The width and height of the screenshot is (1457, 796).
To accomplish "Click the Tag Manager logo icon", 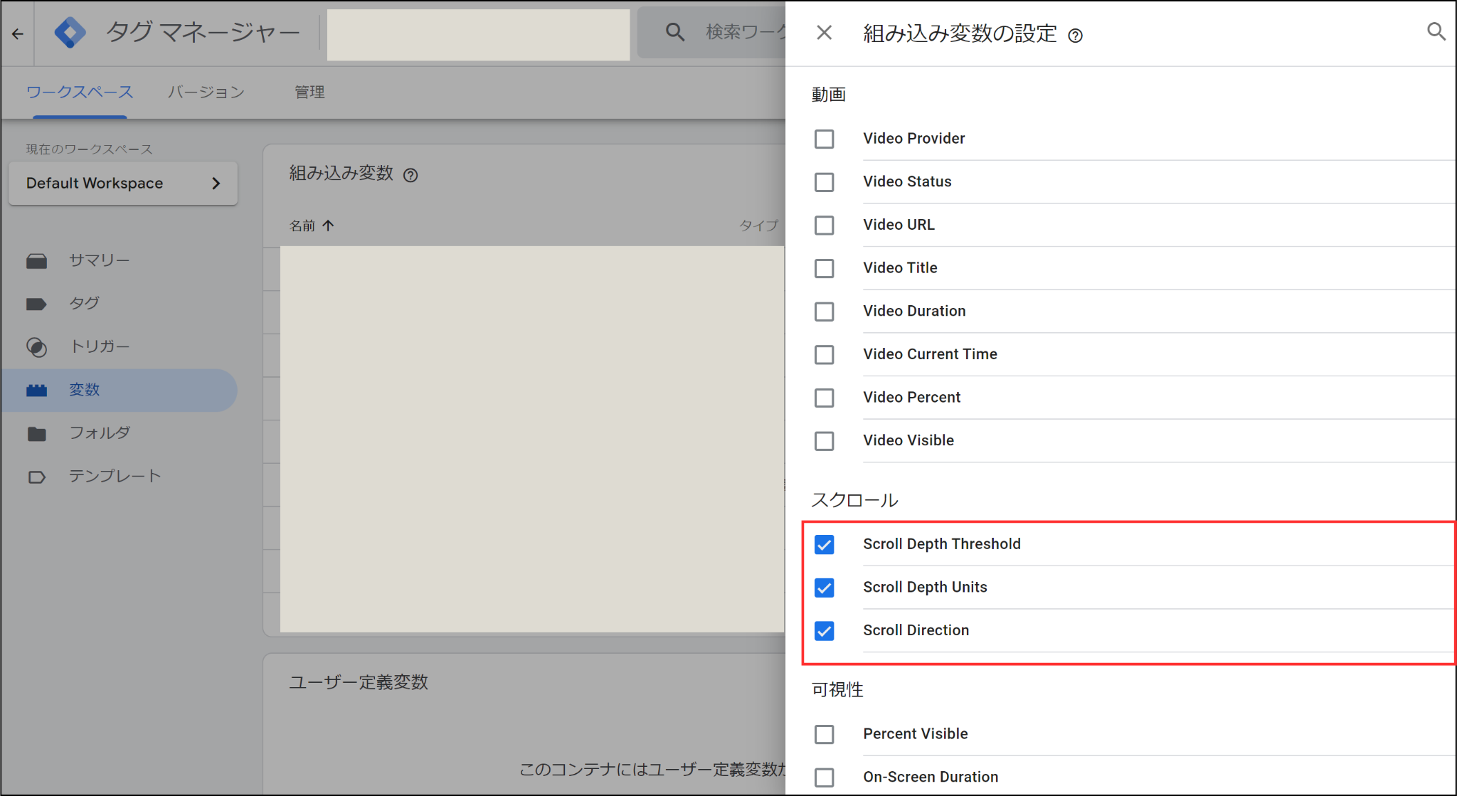I will (x=70, y=33).
